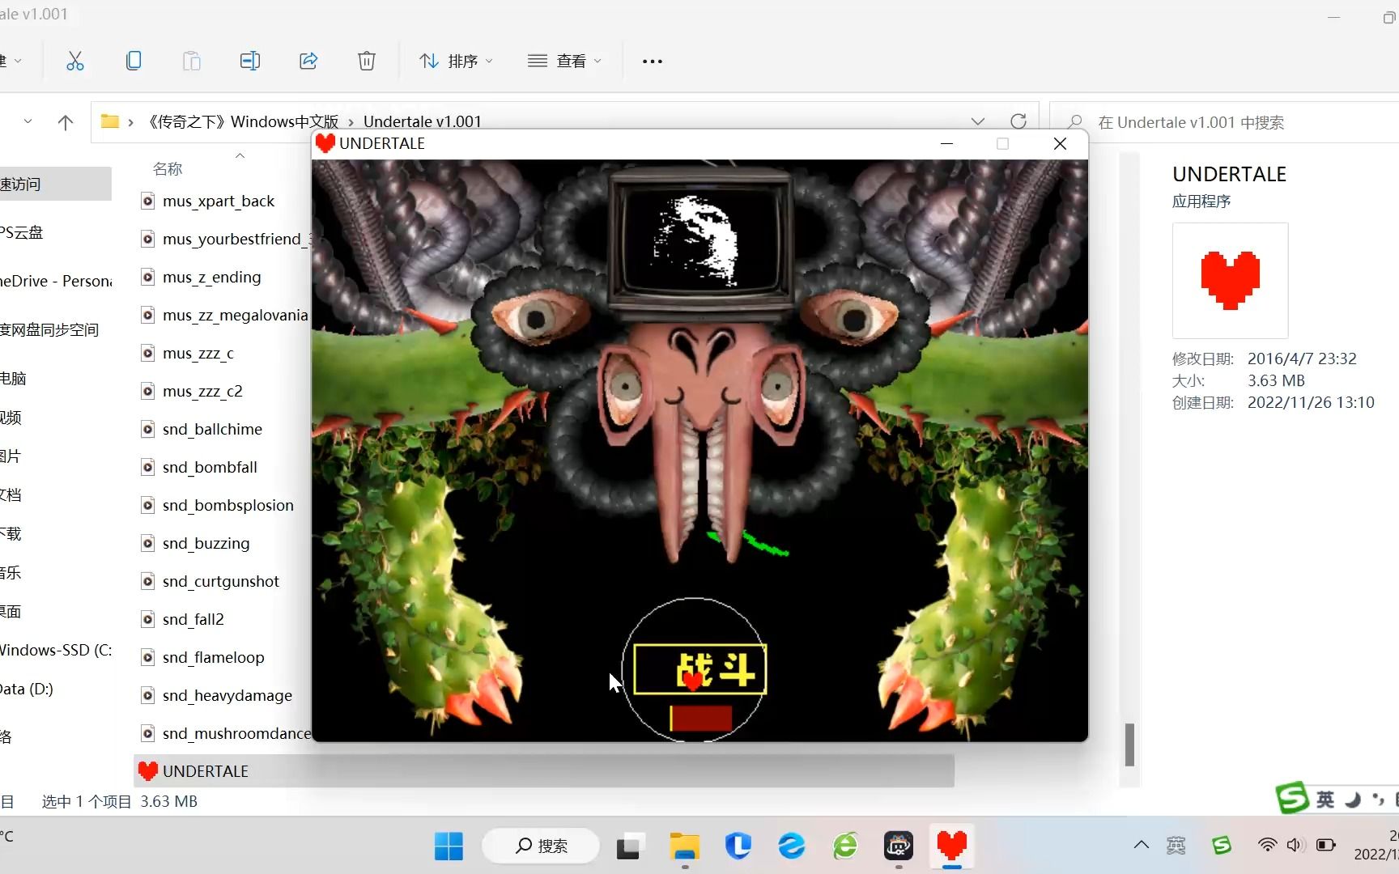The width and height of the screenshot is (1399, 874).
Task: Open Data (D:) drive in sidebar
Action: click(27, 689)
